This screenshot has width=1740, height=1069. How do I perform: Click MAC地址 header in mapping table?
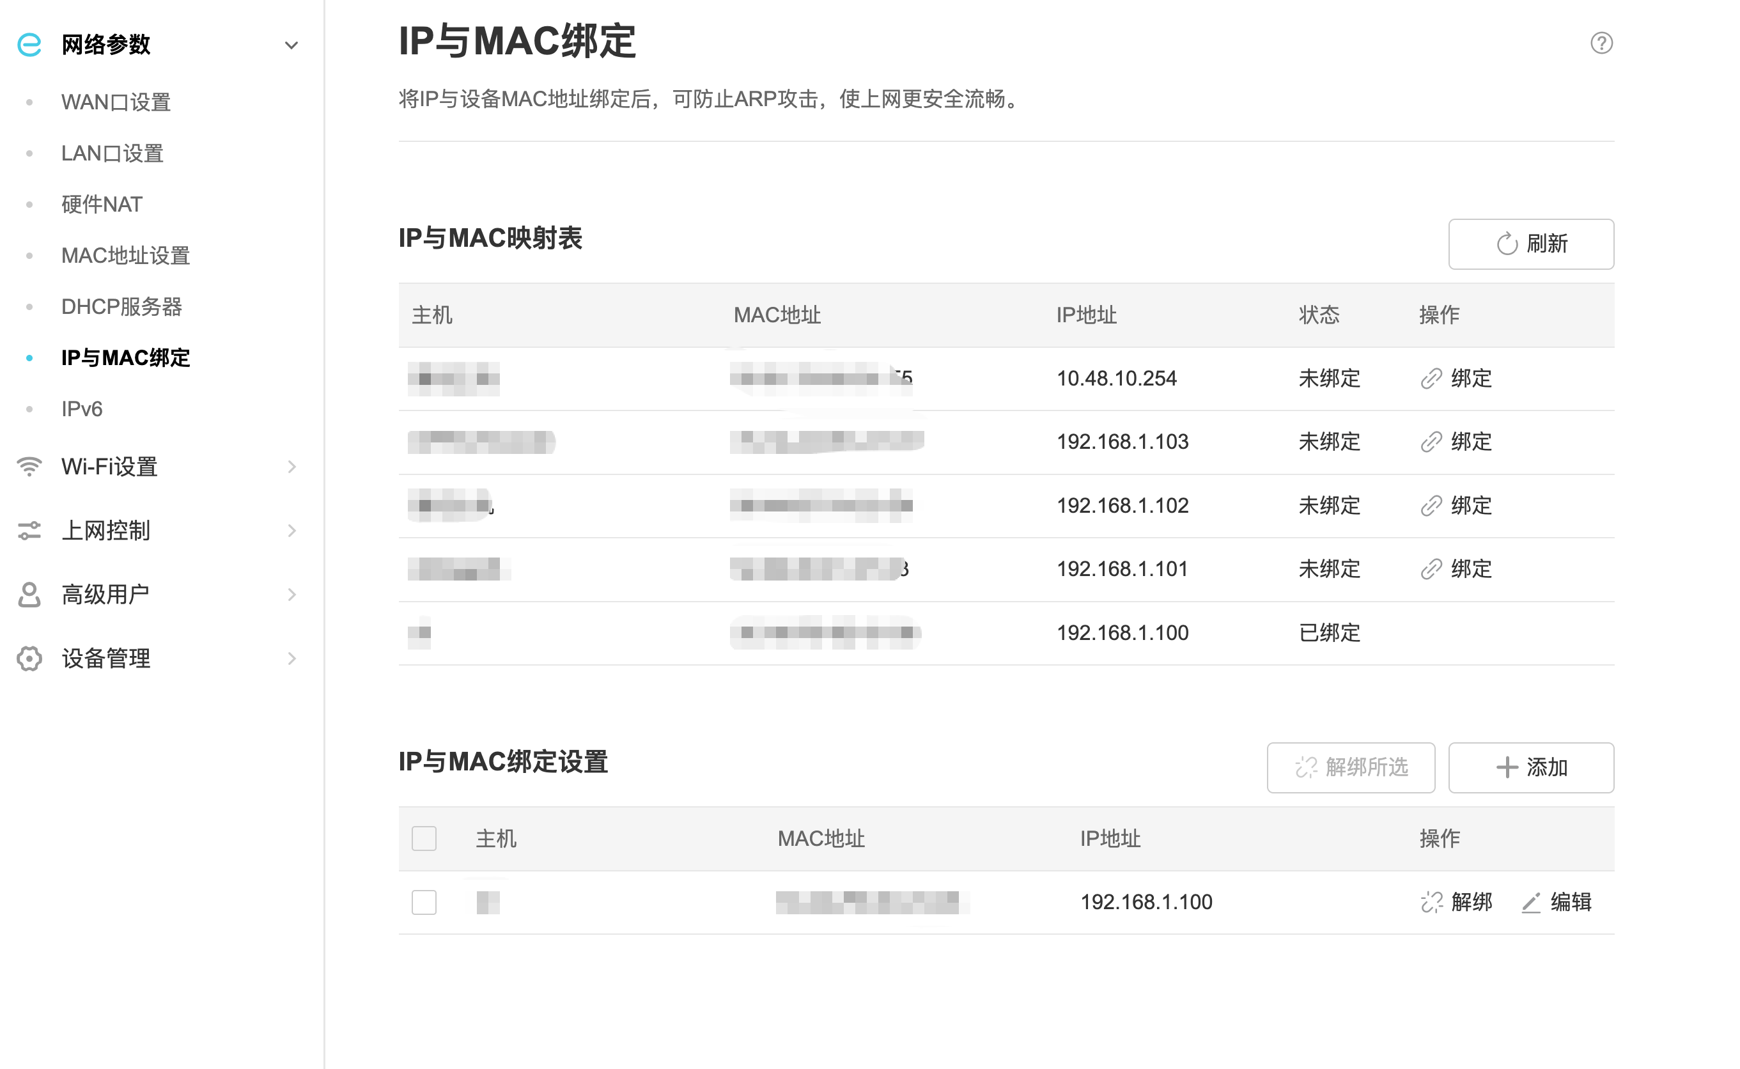pyautogui.click(x=777, y=315)
